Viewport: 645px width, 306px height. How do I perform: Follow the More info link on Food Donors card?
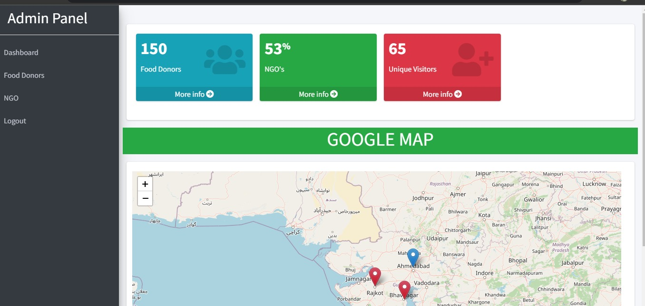click(194, 94)
